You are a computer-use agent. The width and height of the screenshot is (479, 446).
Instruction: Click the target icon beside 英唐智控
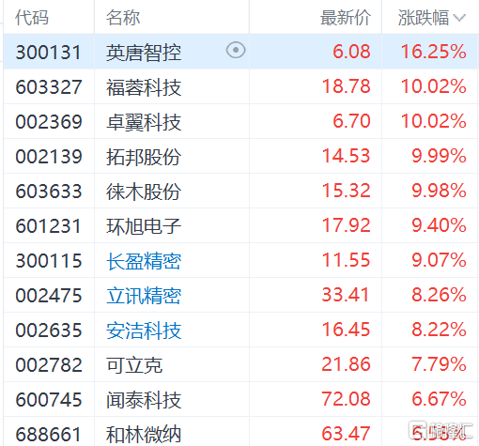pyautogui.click(x=236, y=50)
